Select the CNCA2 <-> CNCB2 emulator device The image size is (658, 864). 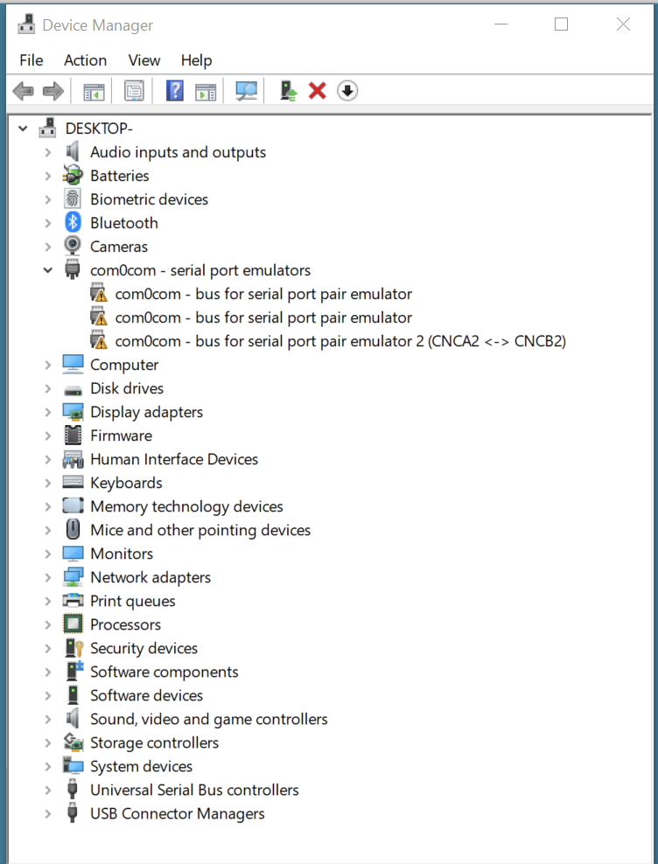pyautogui.click(x=339, y=341)
